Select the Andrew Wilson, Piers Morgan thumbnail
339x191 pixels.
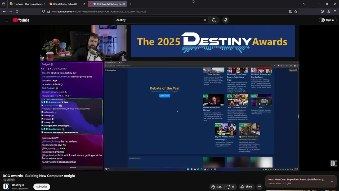[213, 100]
